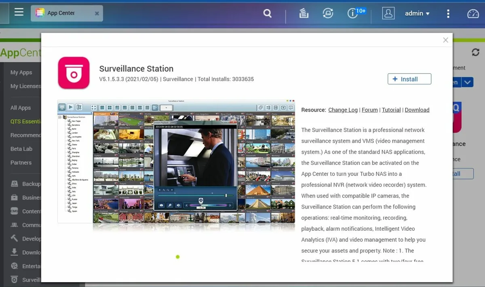Viewport: 485px width, 287px height.
Task: Click the Content Management category icon
Action: [15, 211]
